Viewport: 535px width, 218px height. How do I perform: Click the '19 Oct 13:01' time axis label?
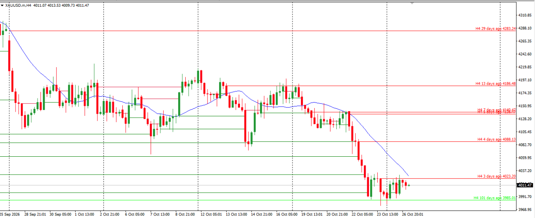pyautogui.click(x=312, y=214)
